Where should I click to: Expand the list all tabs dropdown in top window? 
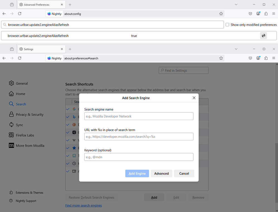236,5
